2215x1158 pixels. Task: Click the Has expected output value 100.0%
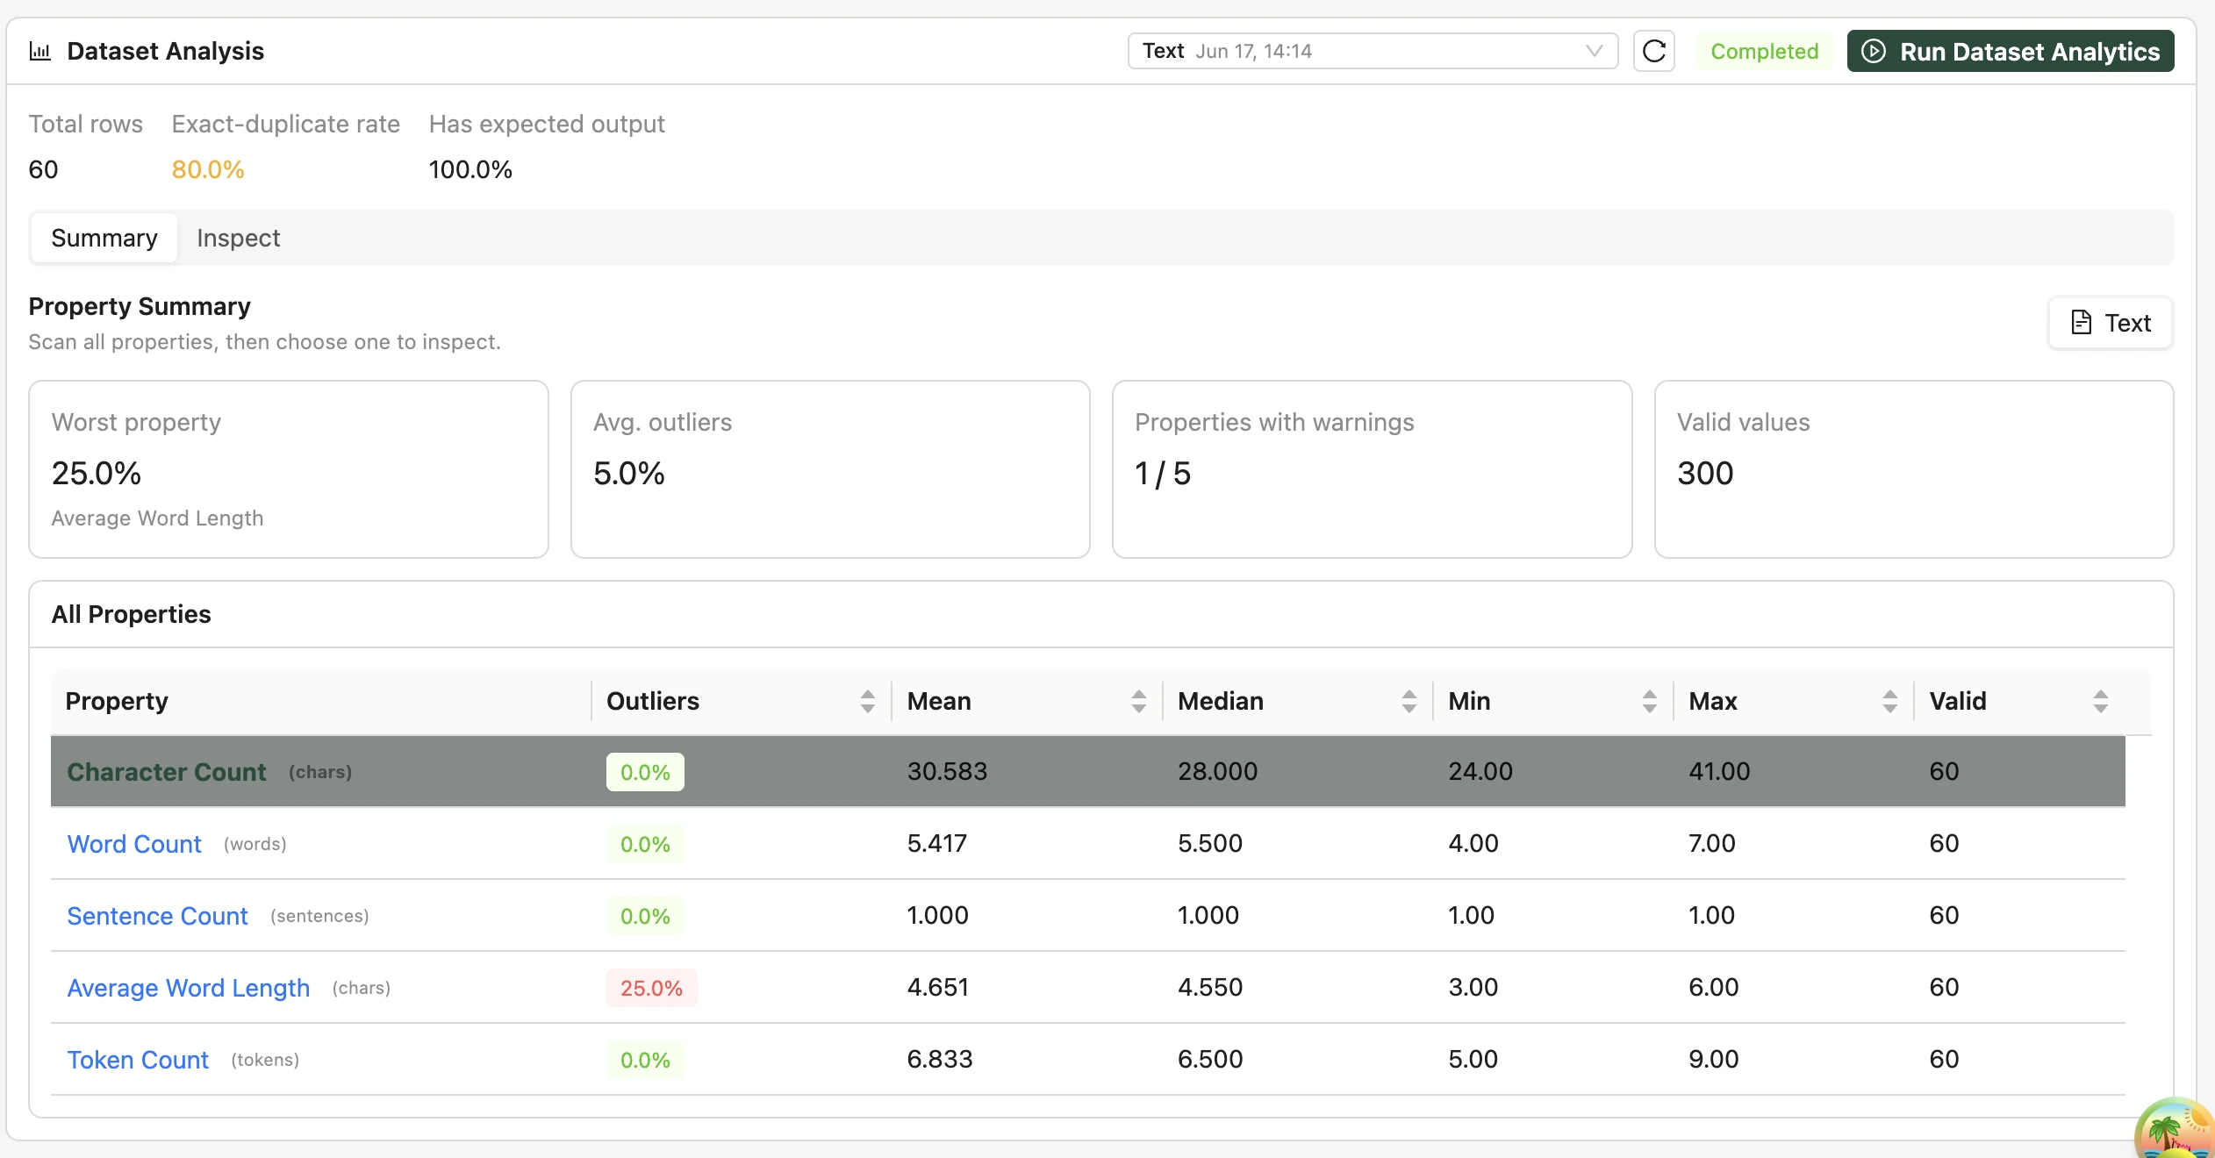(x=470, y=169)
